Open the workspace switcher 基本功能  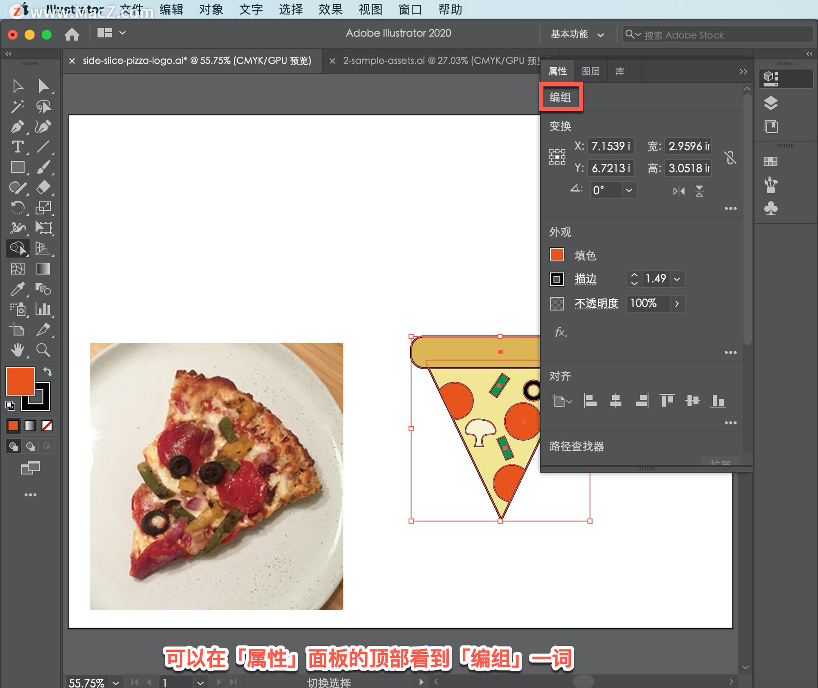click(577, 34)
